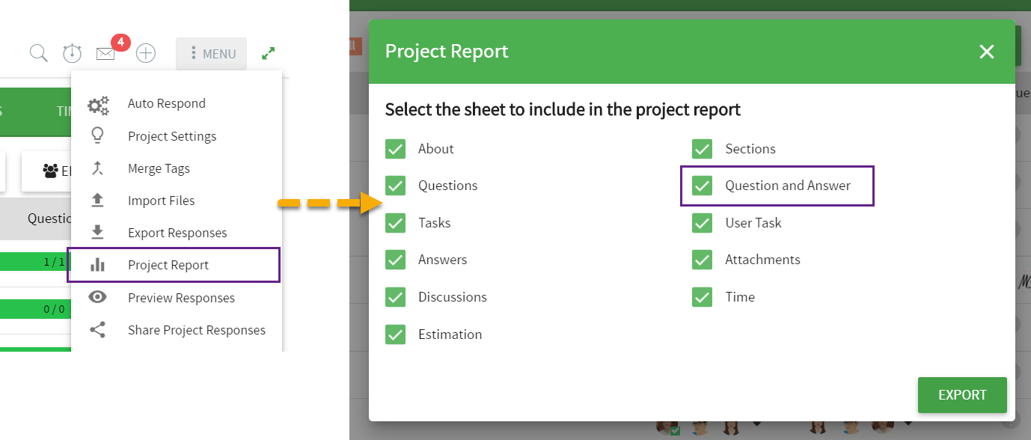Uncheck the User Task checkbox
Screen dimensions: 1031x440
click(x=702, y=223)
